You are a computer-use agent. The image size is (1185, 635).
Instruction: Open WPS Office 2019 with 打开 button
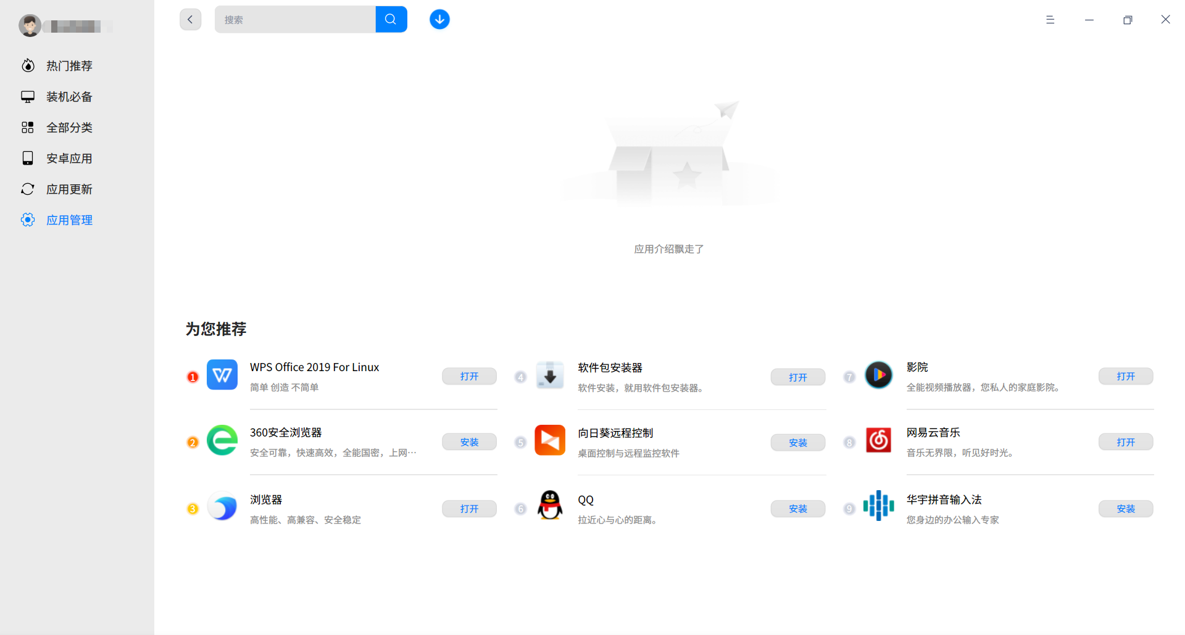[x=469, y=376]
